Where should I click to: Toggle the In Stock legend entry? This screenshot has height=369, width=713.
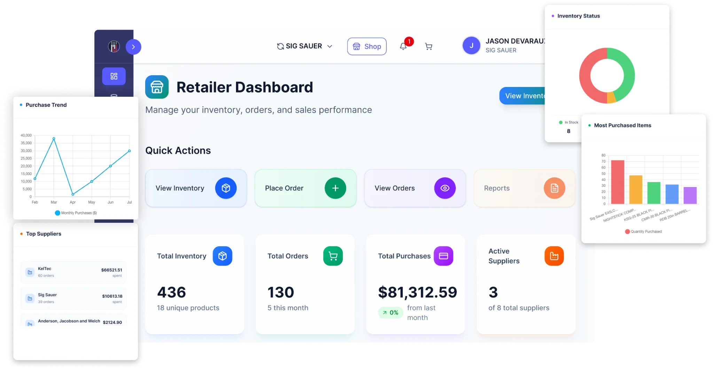pos(569,123)
